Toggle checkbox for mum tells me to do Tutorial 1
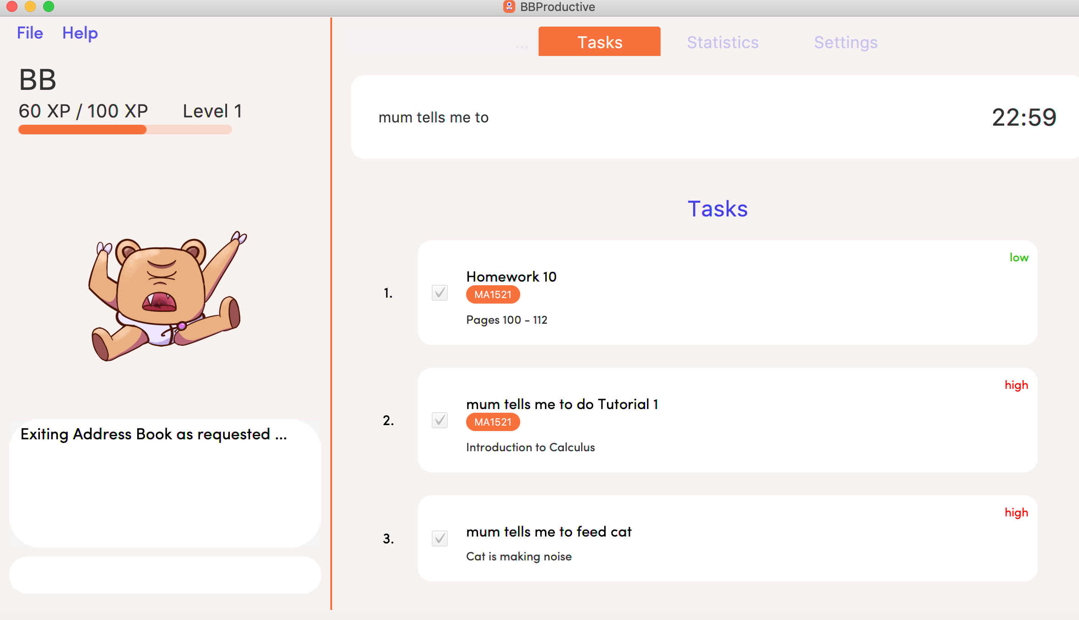 click(x=439, y=420)
